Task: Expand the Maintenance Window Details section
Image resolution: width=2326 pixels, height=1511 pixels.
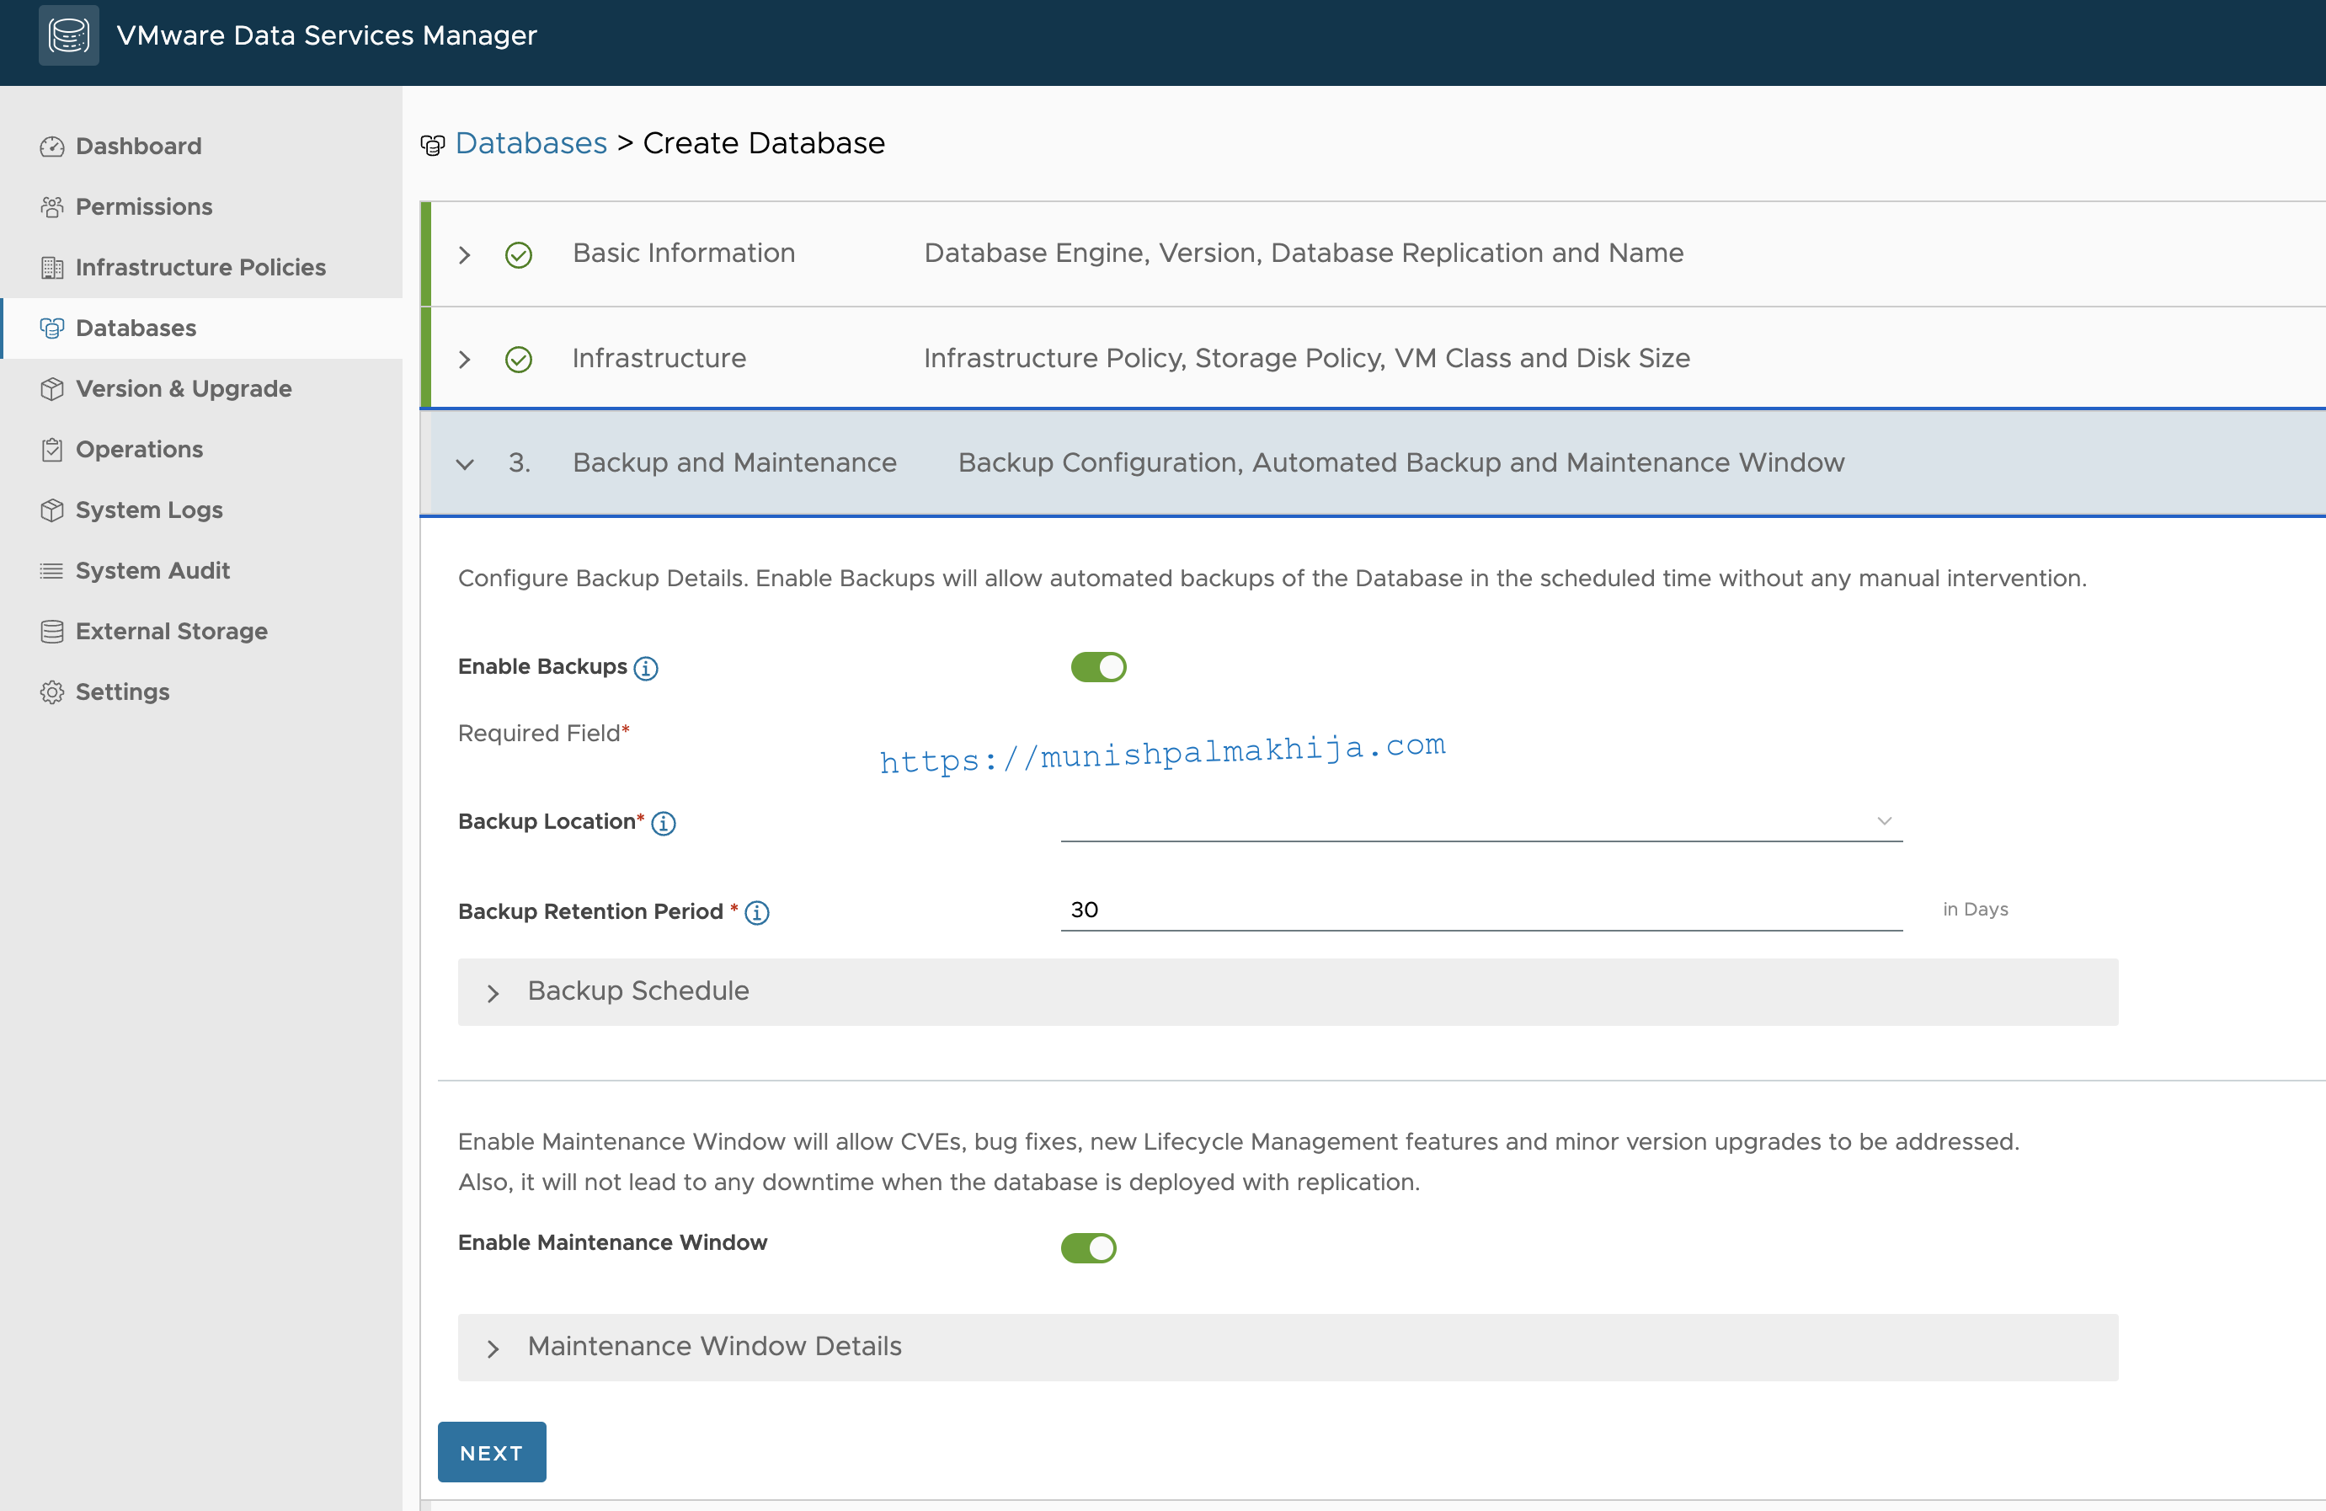Action: click(x=1288, y=1348)
